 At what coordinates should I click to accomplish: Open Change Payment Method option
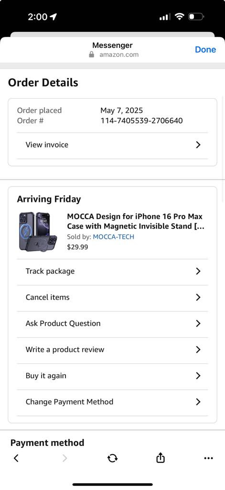(x=112, y=402)
